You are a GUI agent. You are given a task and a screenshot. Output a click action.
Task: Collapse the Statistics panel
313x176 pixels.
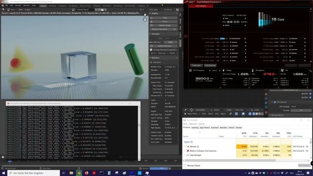pyautogui.click(x=150, y=58)
